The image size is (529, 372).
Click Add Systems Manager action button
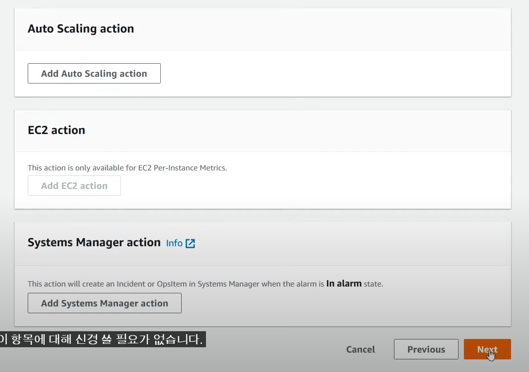click(x=104, y=303)
